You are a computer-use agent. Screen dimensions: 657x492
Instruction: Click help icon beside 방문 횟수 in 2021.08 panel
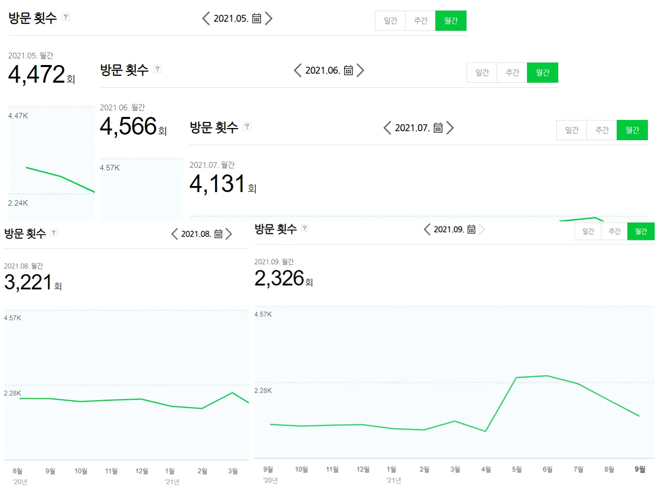[53, 232]
